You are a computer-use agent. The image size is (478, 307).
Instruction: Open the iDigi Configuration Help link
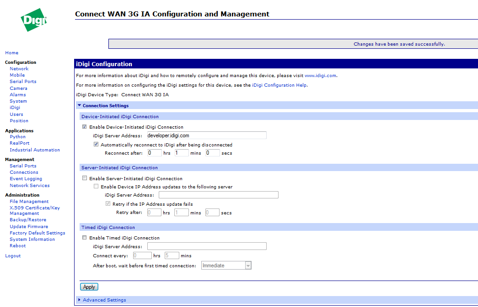pos(279,85)
